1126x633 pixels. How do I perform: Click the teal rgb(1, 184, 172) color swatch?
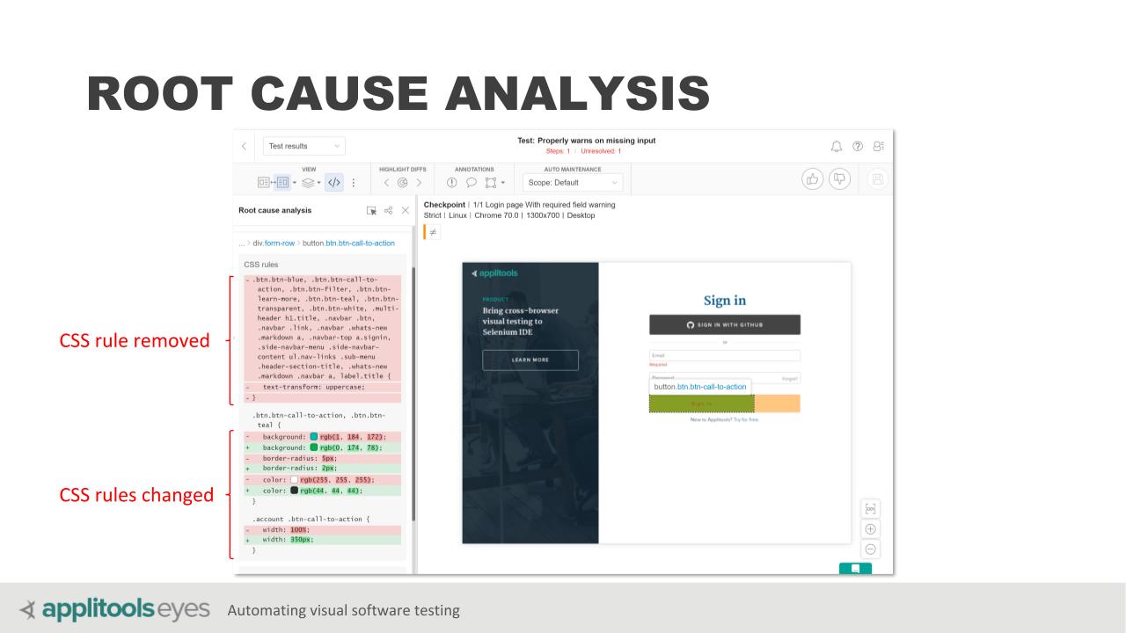(x=313, y=437)
